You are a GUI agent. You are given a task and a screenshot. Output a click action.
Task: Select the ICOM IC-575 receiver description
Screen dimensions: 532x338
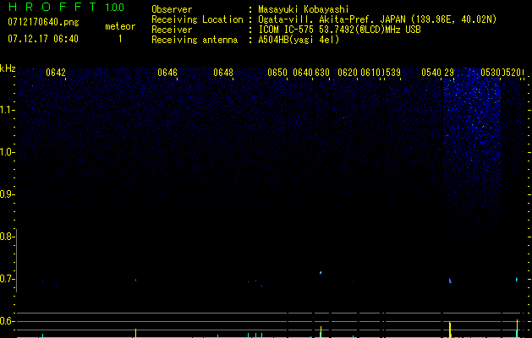tap(339, 30)
